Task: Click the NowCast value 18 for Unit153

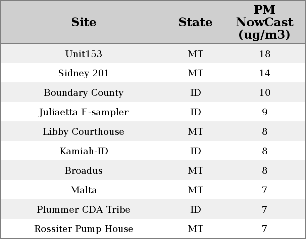Action: pos(264,54)
